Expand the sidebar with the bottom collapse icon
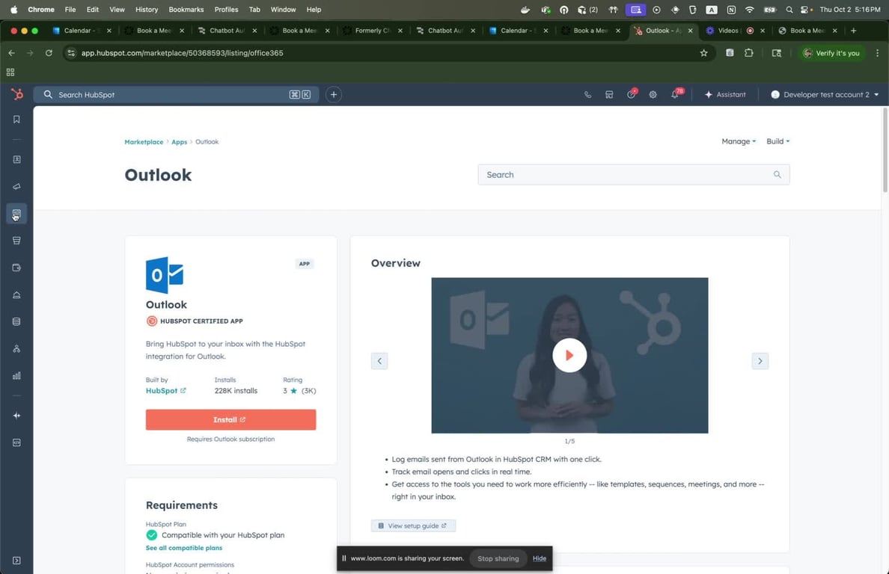The width and height of the screenshot is (889, 574). click(x=16, y=561)
